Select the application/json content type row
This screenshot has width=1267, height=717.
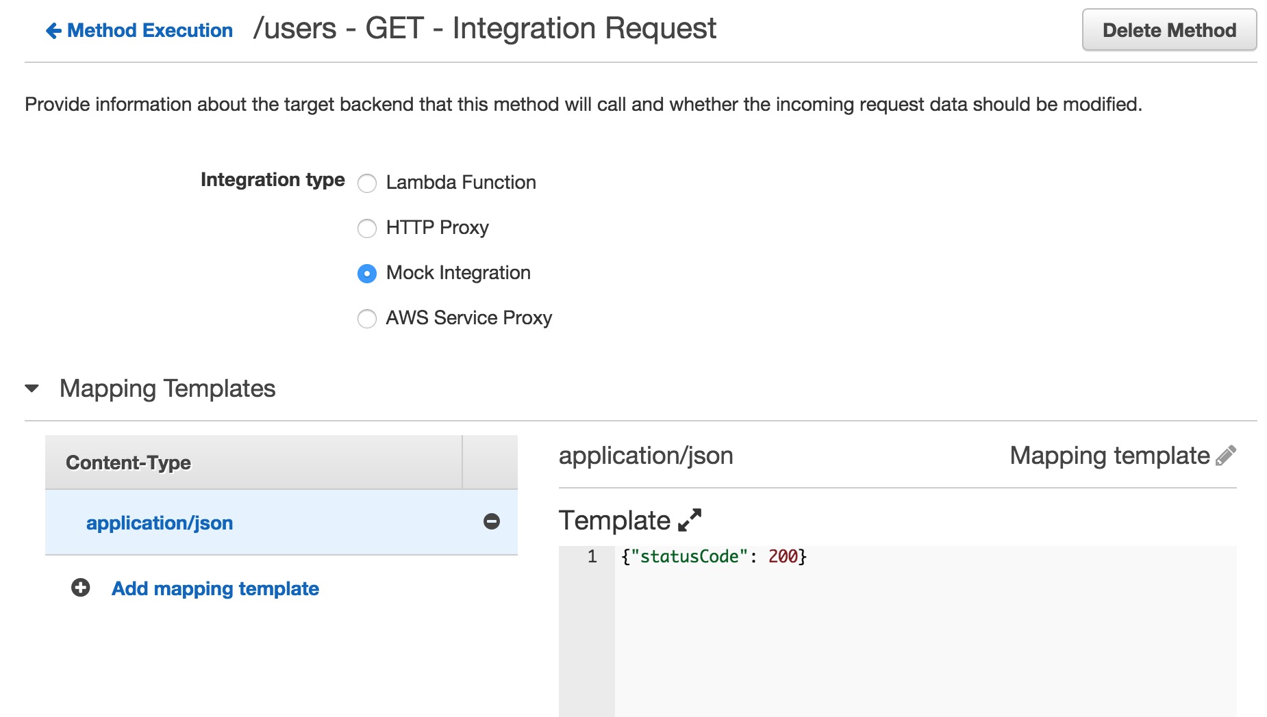coord(160,522)
